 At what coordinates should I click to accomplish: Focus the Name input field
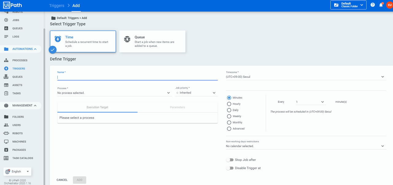[138, 77]
